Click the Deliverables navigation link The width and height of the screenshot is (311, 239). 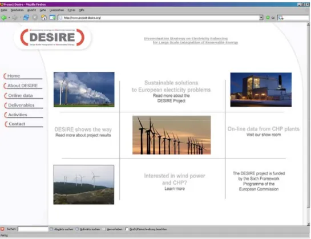[x=21, y=106]
